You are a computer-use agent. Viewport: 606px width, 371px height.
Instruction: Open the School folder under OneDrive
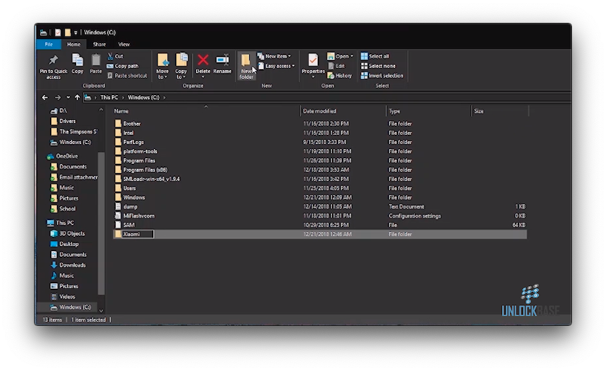pos(63,209)
